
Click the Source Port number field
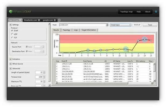38,47
